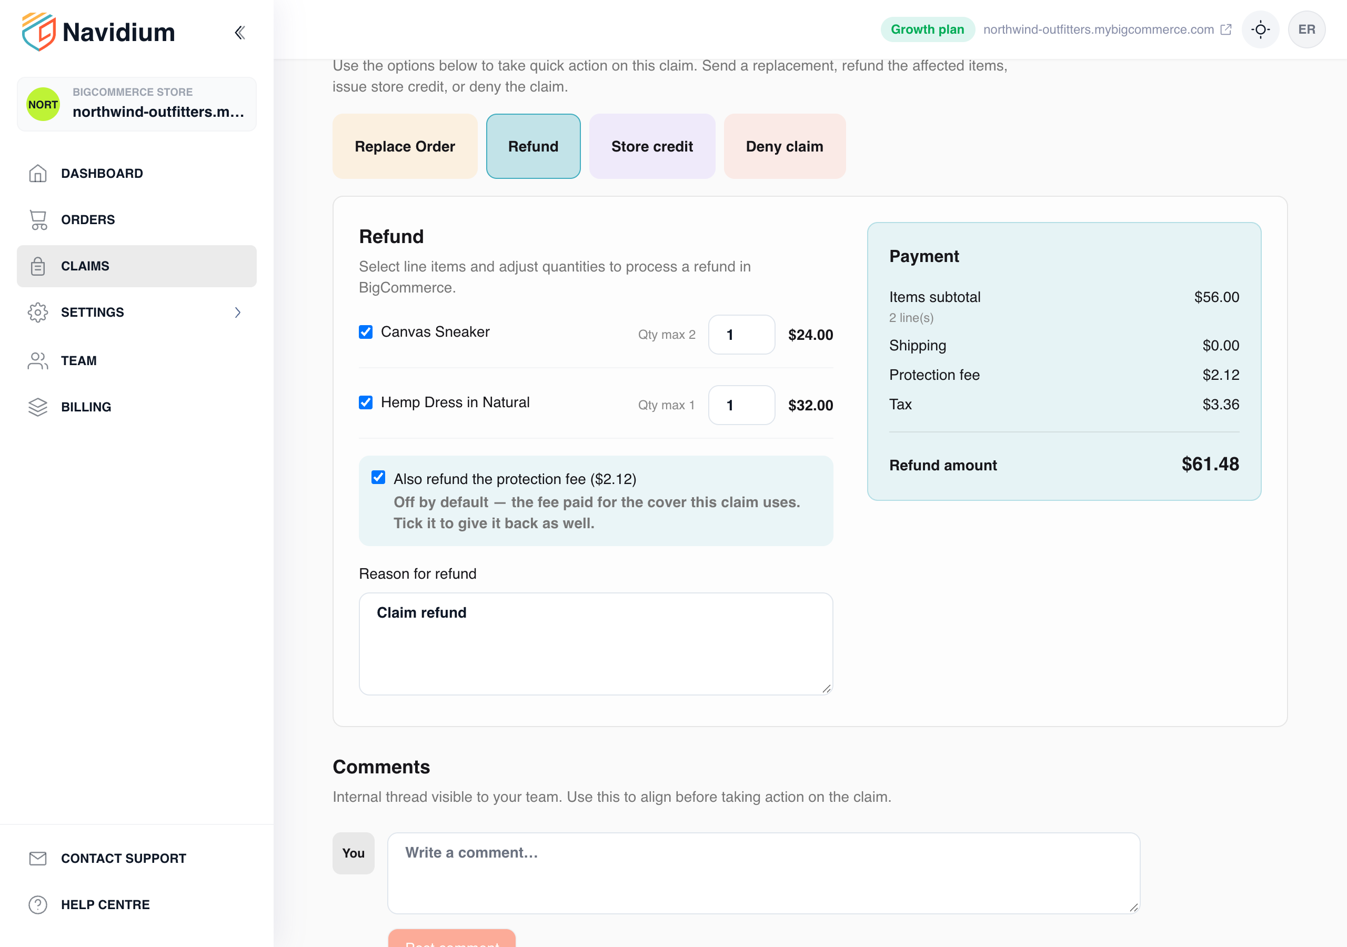The image size is (1347, 947).
Task: Click the NORT store avatar badge
Action: [x=44, y=105]
